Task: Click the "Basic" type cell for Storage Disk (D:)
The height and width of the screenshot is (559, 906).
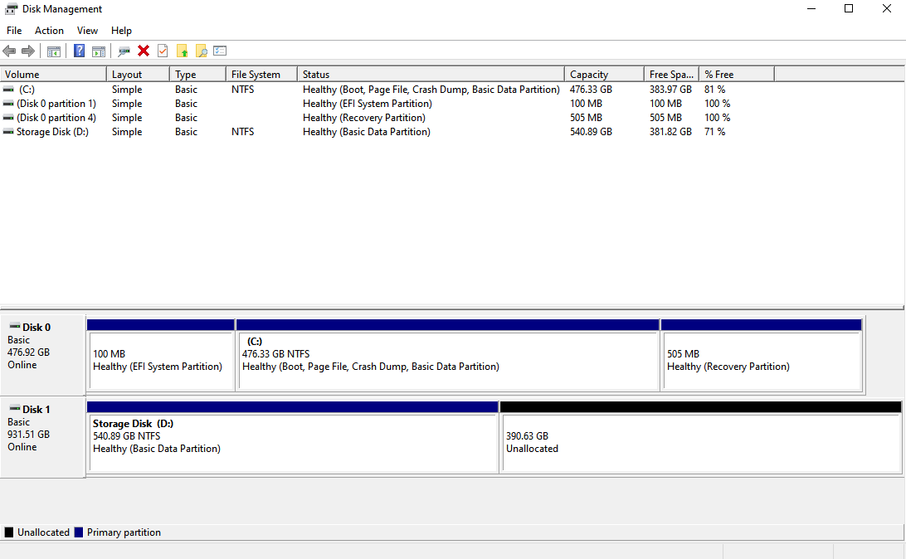Action: click(x=186, y=132)
